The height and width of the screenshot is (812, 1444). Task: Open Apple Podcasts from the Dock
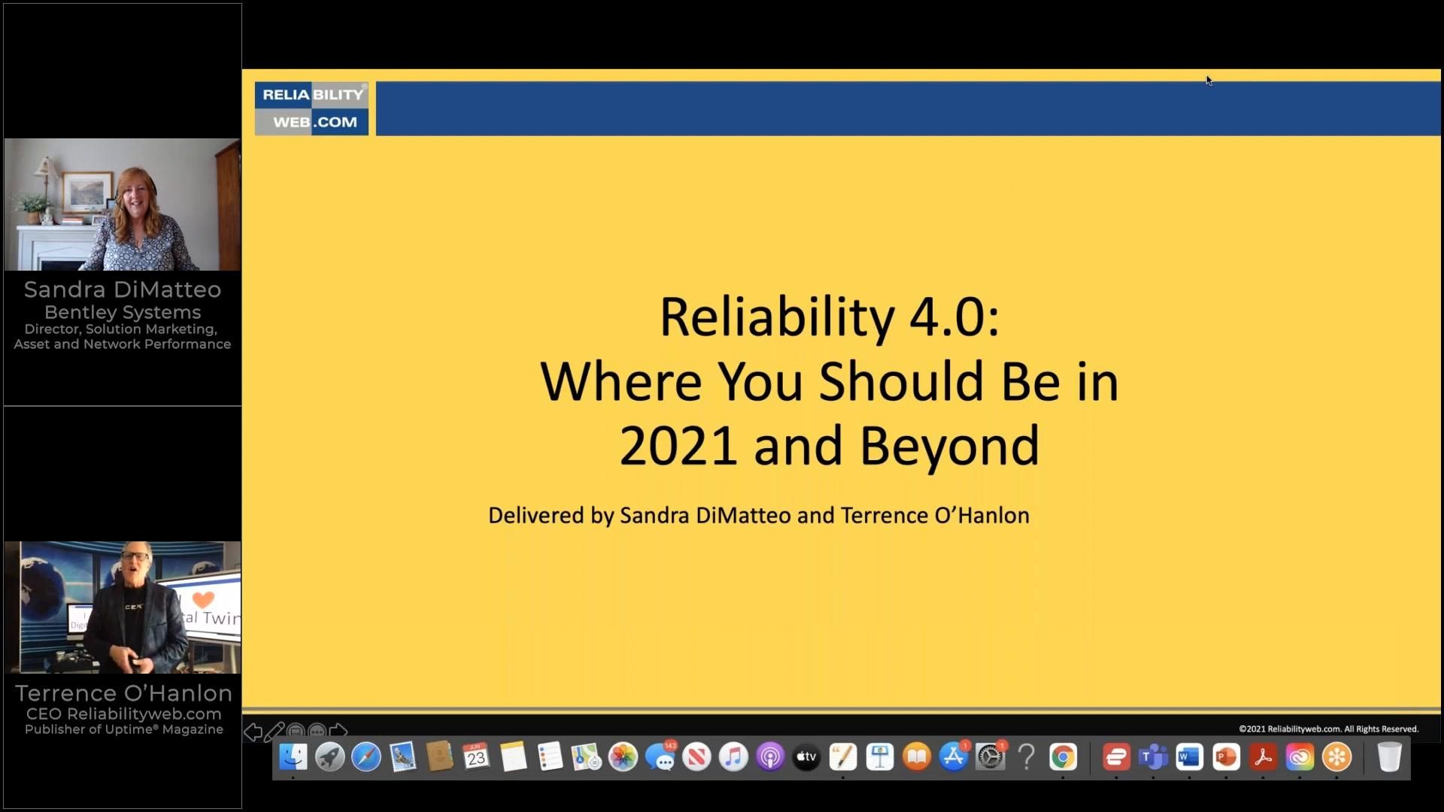(x=769, y=758)
